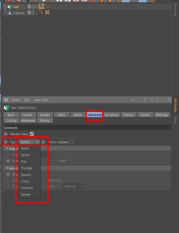Click the layer square beside Capsule
The width and height of the screenshot is (179, 233).
[x=29, y=13]
